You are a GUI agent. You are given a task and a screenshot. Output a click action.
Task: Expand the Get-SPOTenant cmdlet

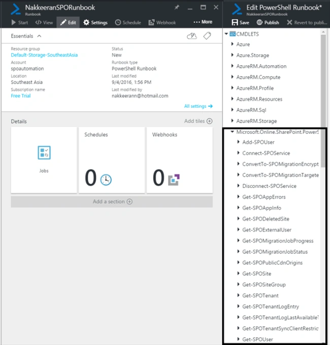pos(239,296)
